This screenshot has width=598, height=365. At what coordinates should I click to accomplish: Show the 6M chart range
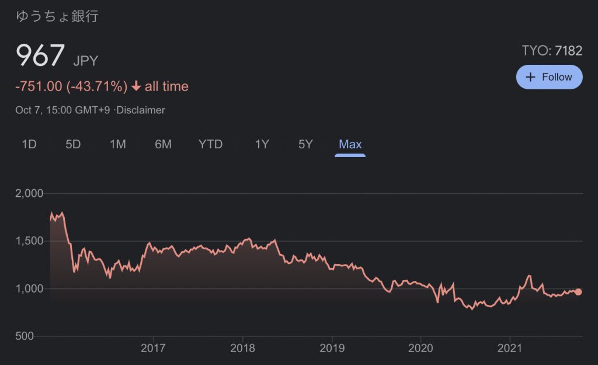(163, 144)
